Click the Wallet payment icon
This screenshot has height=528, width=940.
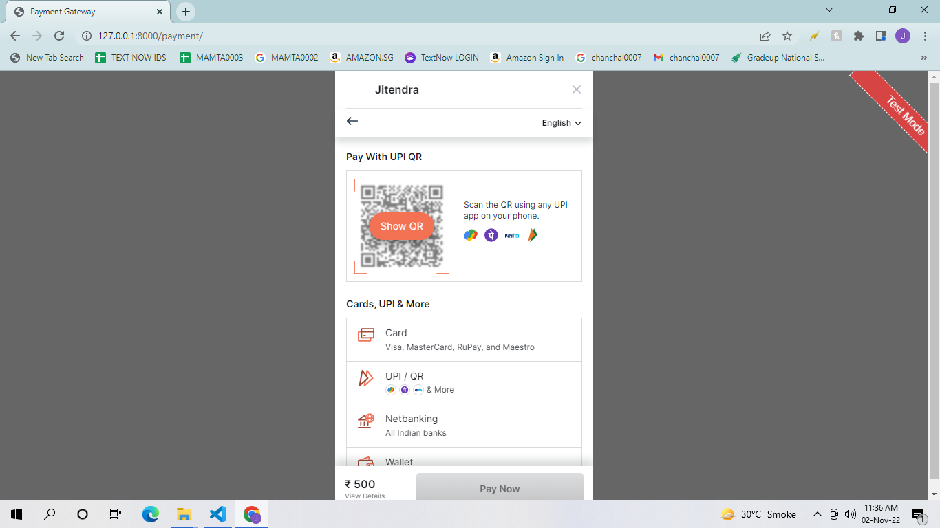tap(365, 463)
